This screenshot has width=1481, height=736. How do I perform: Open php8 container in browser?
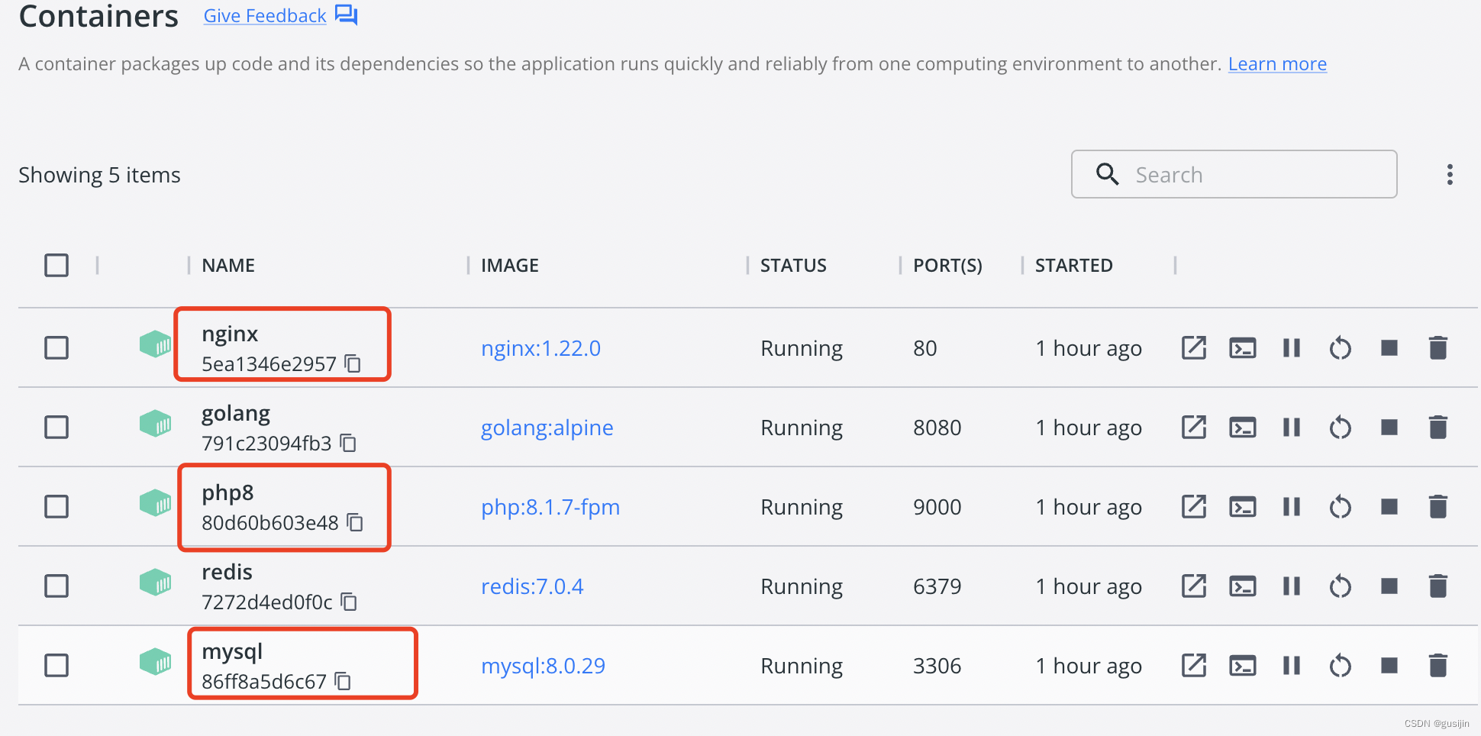pyautogui.click(x=1194, y=507)
